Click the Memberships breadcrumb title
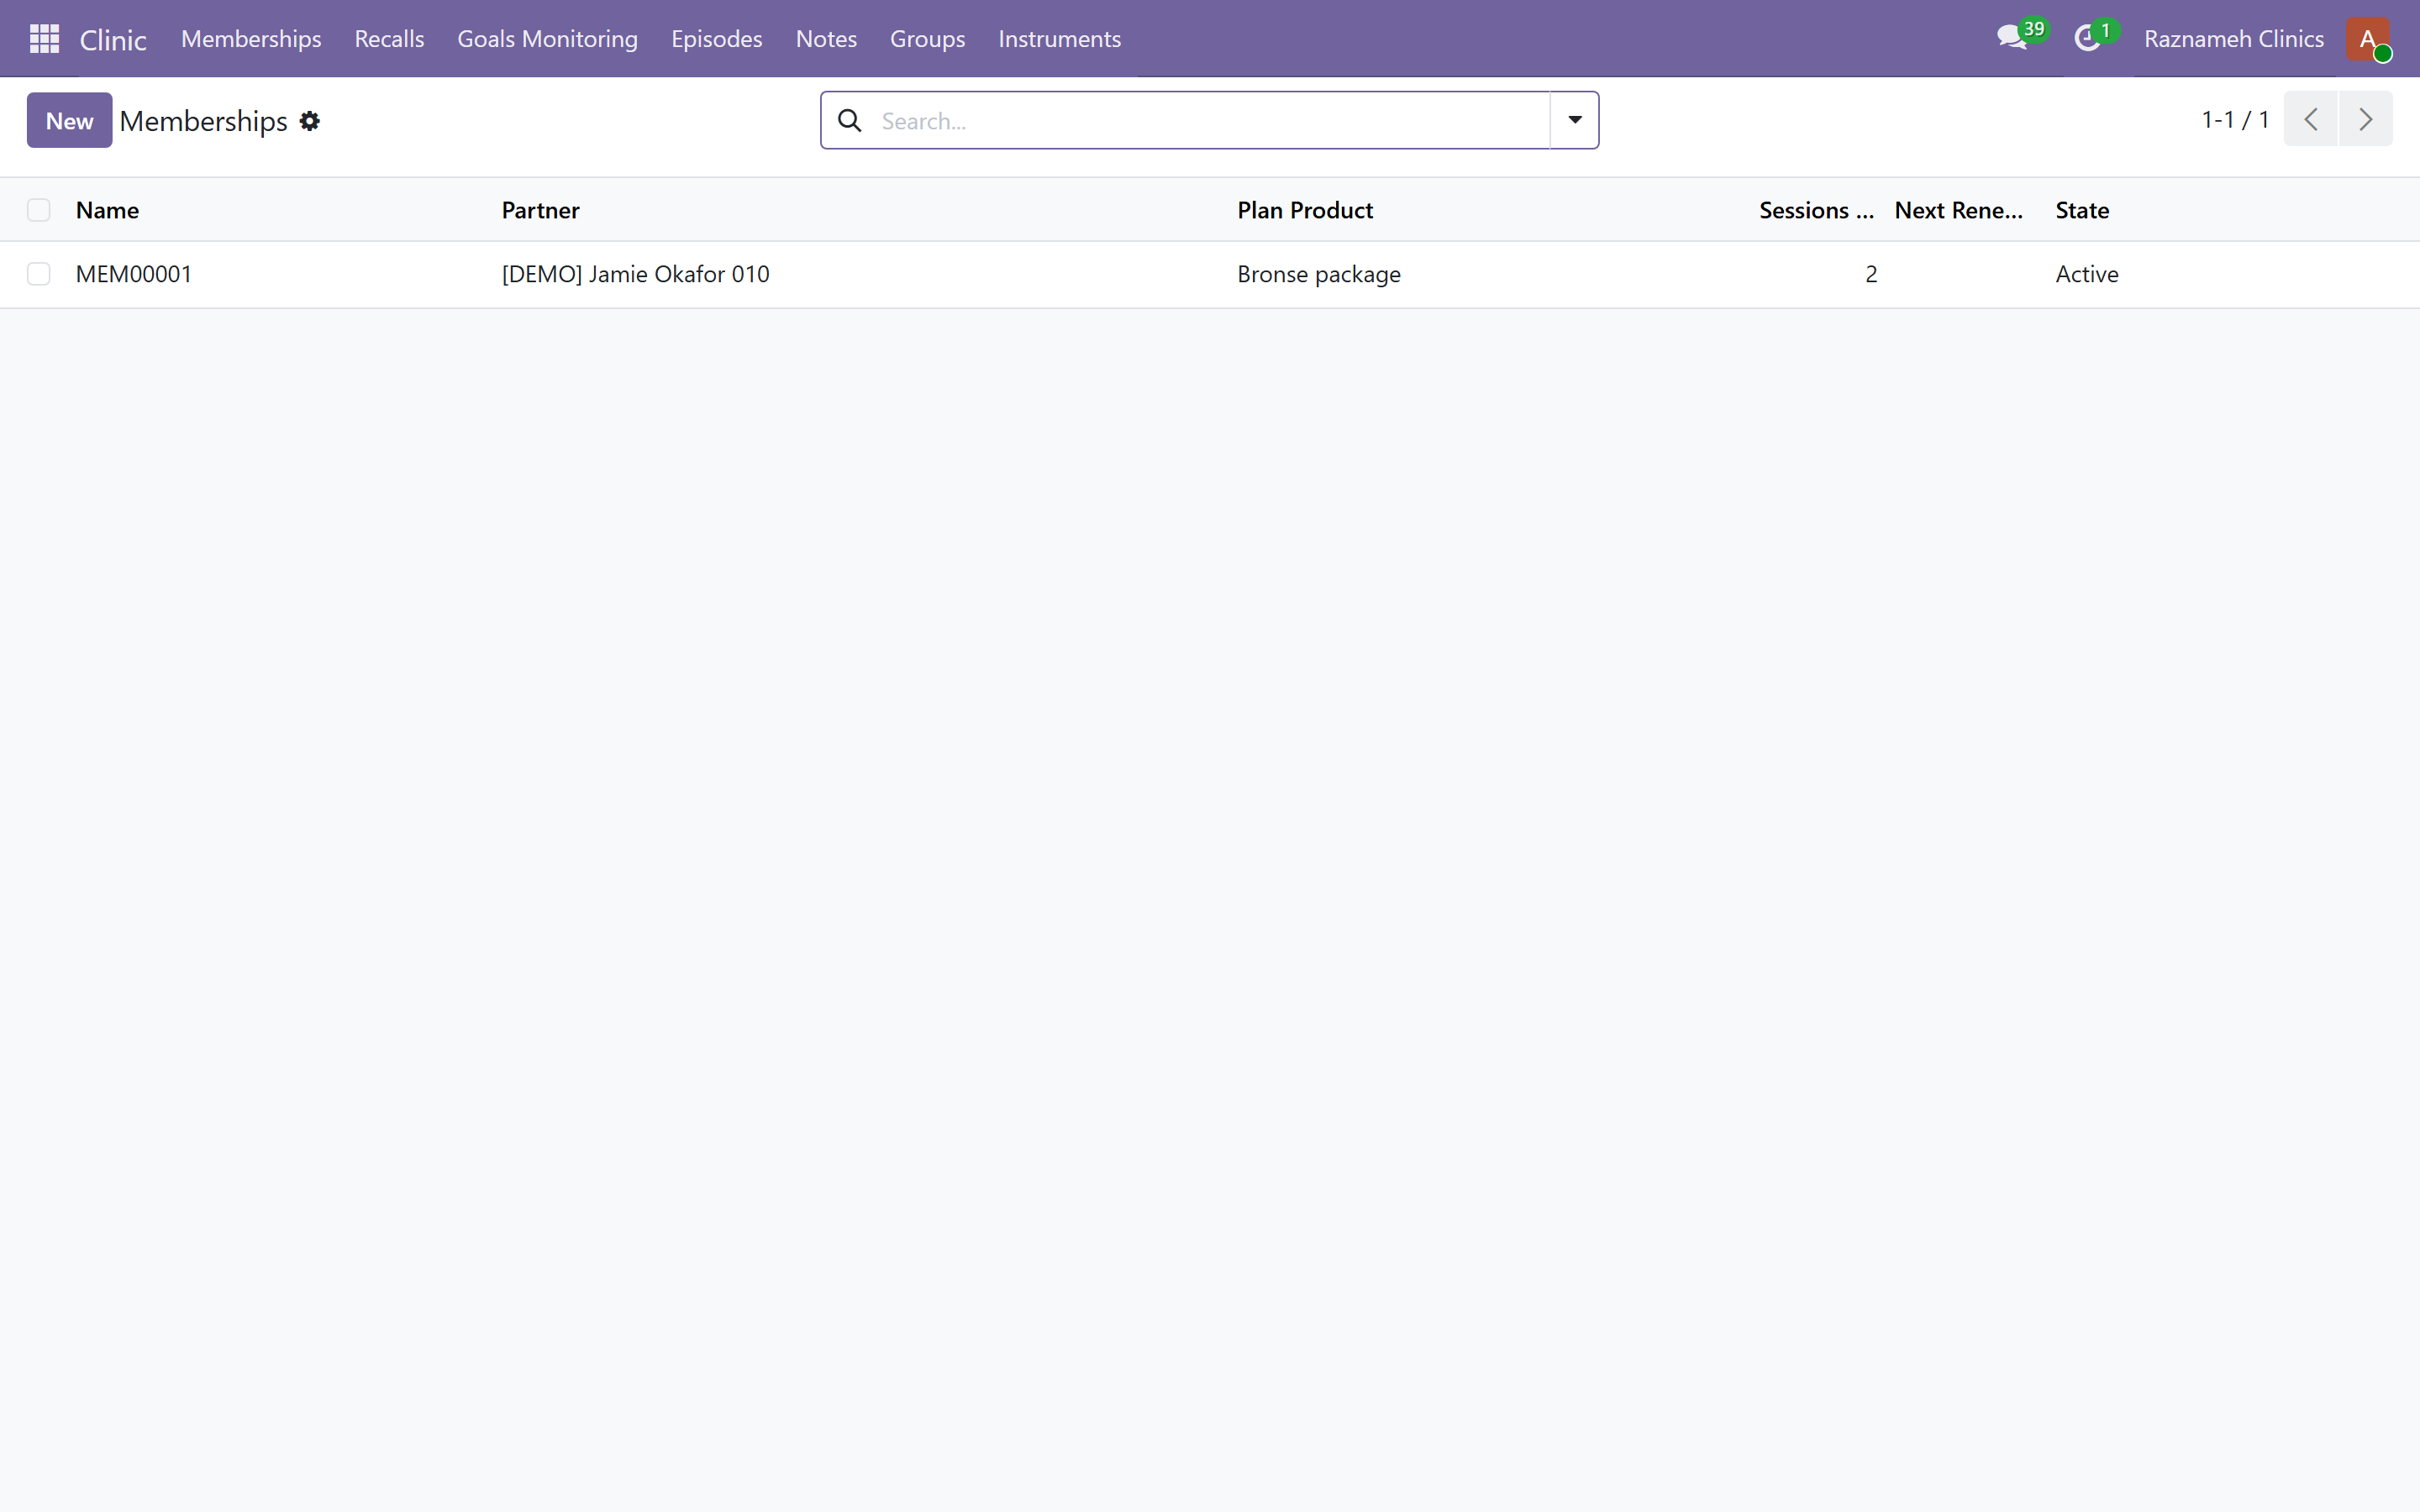This screenshot has height=1512, width=2420. coord(203,121)
